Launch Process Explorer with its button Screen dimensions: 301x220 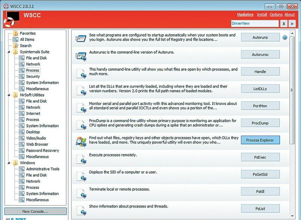pos(260,140)
